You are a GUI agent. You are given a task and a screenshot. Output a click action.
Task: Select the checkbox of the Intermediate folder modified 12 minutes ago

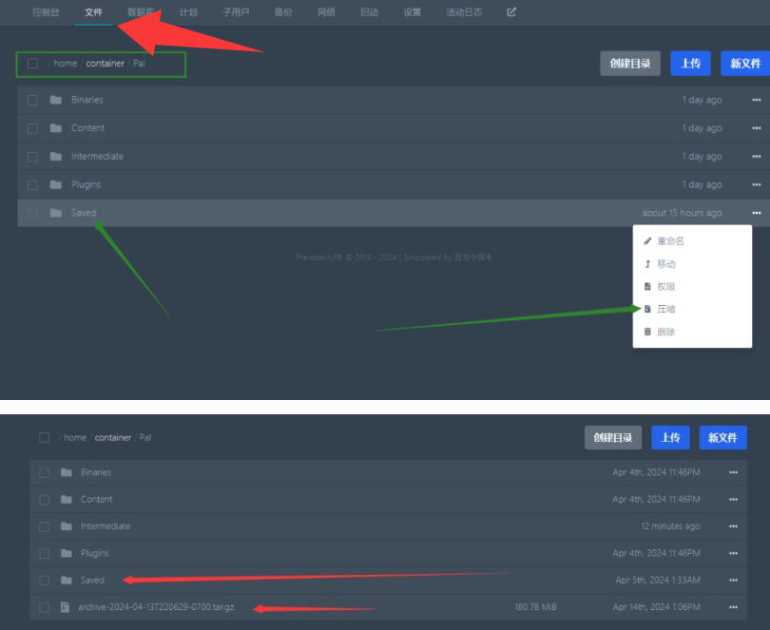click(44, 526)
